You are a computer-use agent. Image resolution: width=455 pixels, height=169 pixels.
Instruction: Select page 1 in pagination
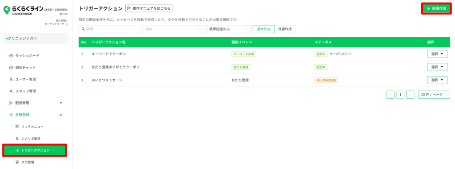pos(400,95)
